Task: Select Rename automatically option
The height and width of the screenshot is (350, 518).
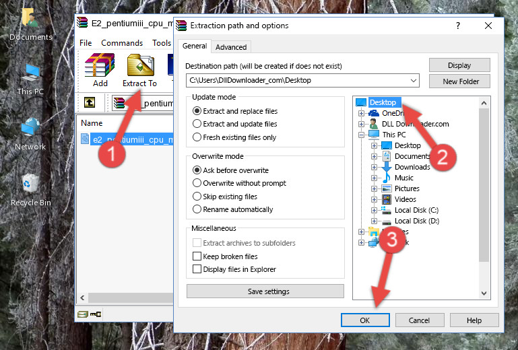Action: [197, 209]
